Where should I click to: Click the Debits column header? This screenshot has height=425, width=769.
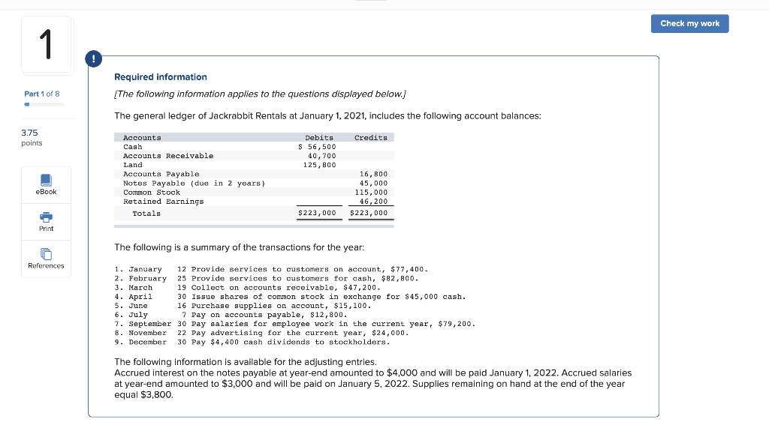click(x=318, y=138)
